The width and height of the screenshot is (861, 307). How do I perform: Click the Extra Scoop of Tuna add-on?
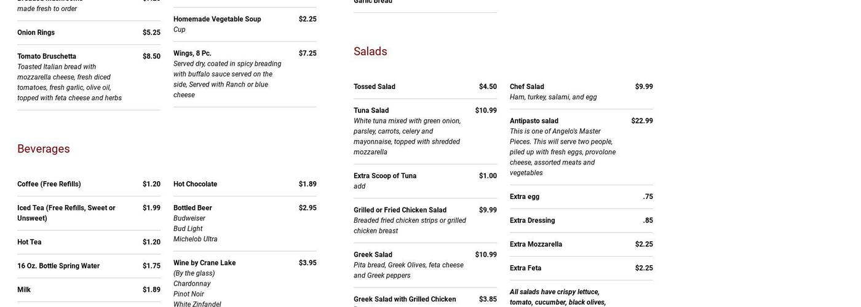pos(385,176)
